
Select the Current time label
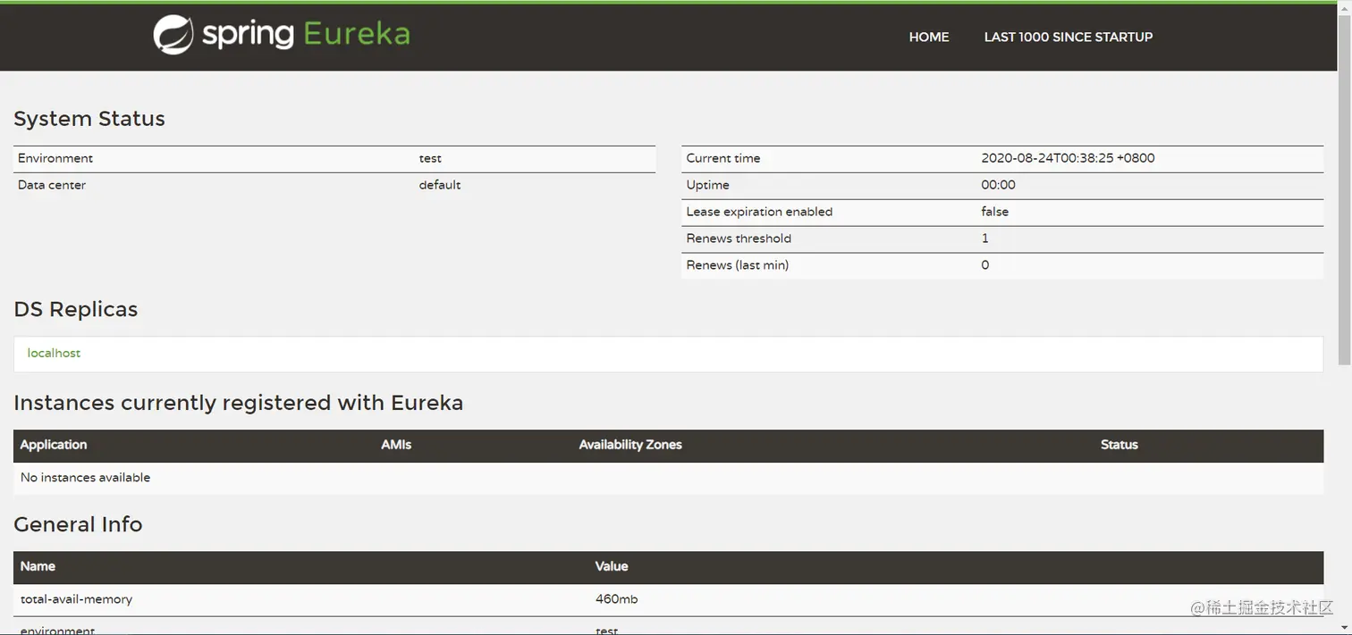pos(723,158)
